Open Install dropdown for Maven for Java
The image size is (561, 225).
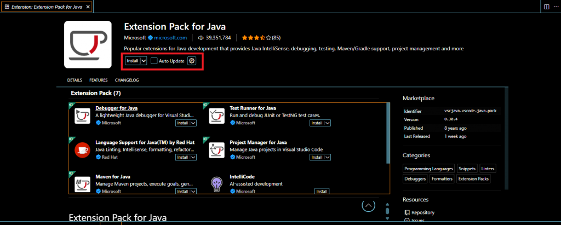pos(193,192)
